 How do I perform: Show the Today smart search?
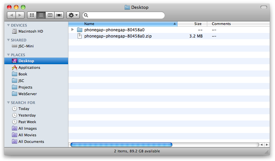24,109
